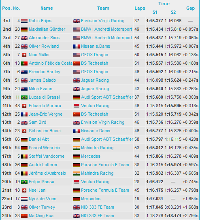Select the S2 time 3:03.231
The image size is (200, 220).
(173, 207)
